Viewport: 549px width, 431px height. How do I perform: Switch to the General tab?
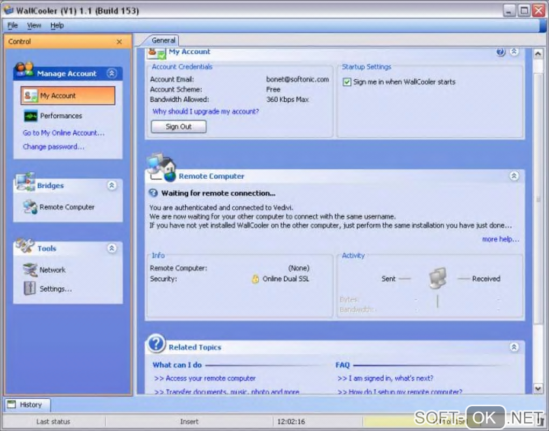tap(163, 40)
